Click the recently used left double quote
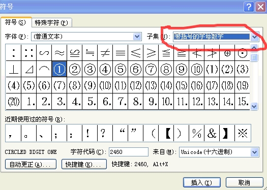Screen dimensions: 267x190 pos(120,133)
